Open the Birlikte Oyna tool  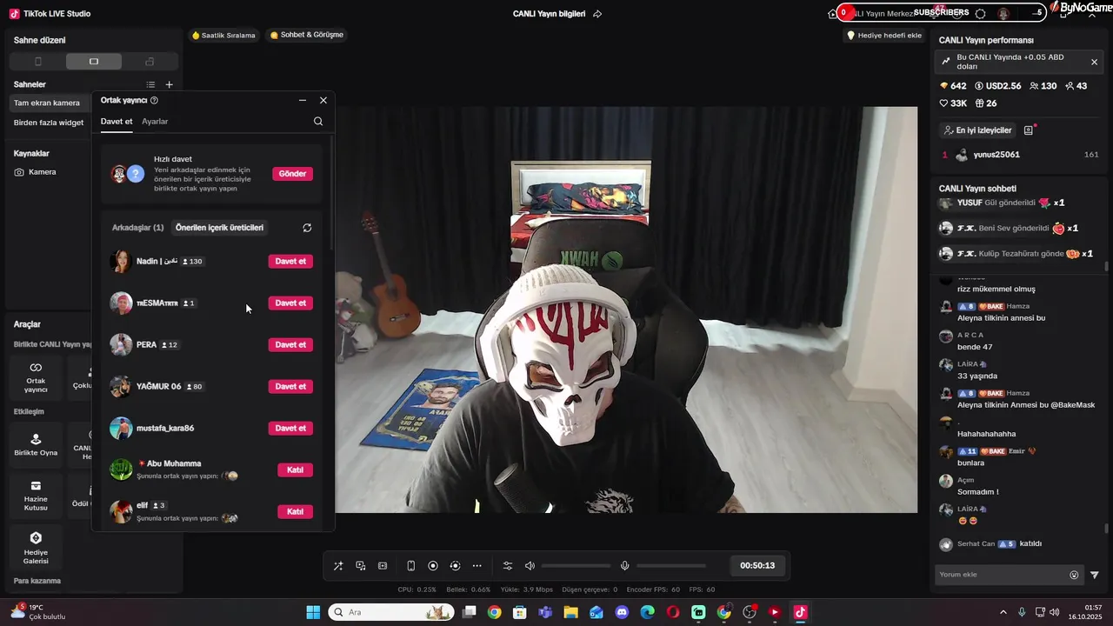(x=36, y=445)
